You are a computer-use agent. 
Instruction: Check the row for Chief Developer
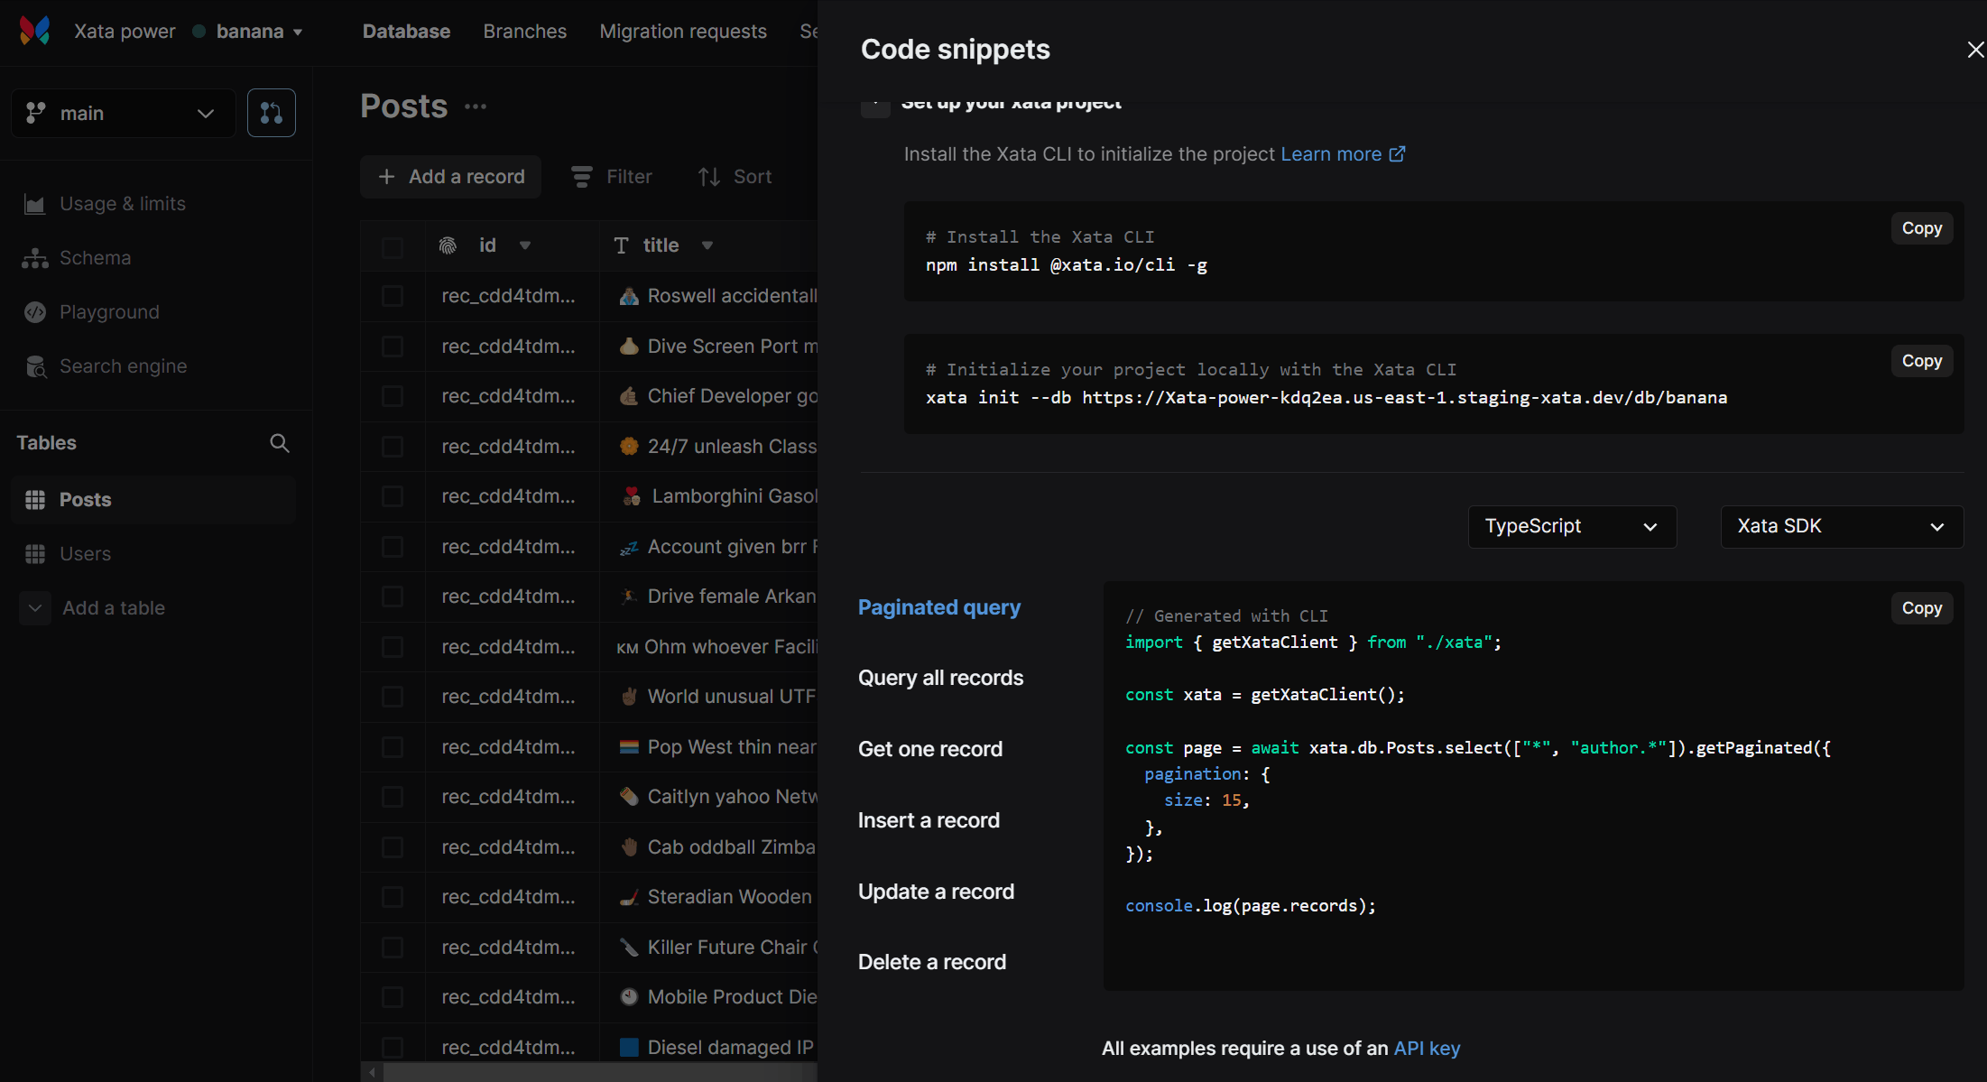(x=393, y=396)
